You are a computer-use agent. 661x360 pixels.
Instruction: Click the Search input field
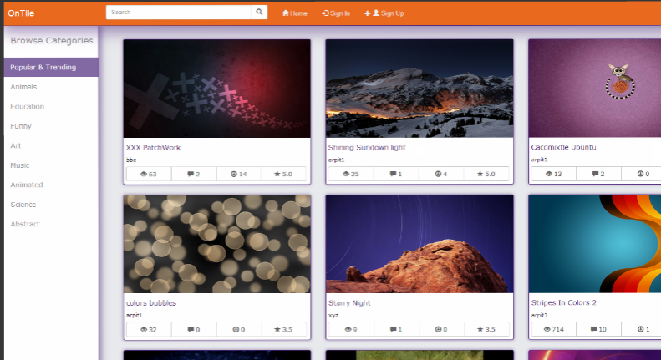(179, 13)
